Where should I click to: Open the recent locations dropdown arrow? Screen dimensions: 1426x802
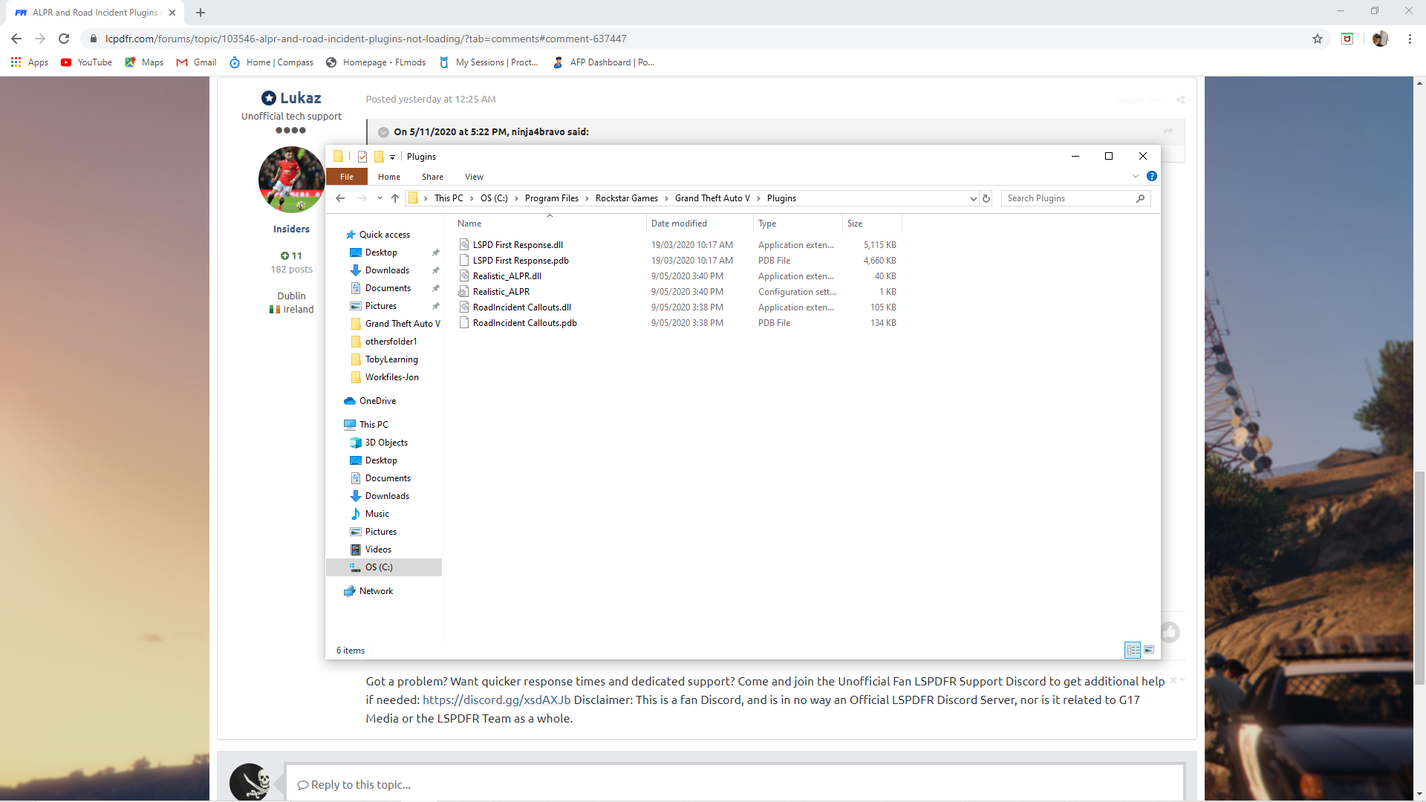click(x=380, y=198)
